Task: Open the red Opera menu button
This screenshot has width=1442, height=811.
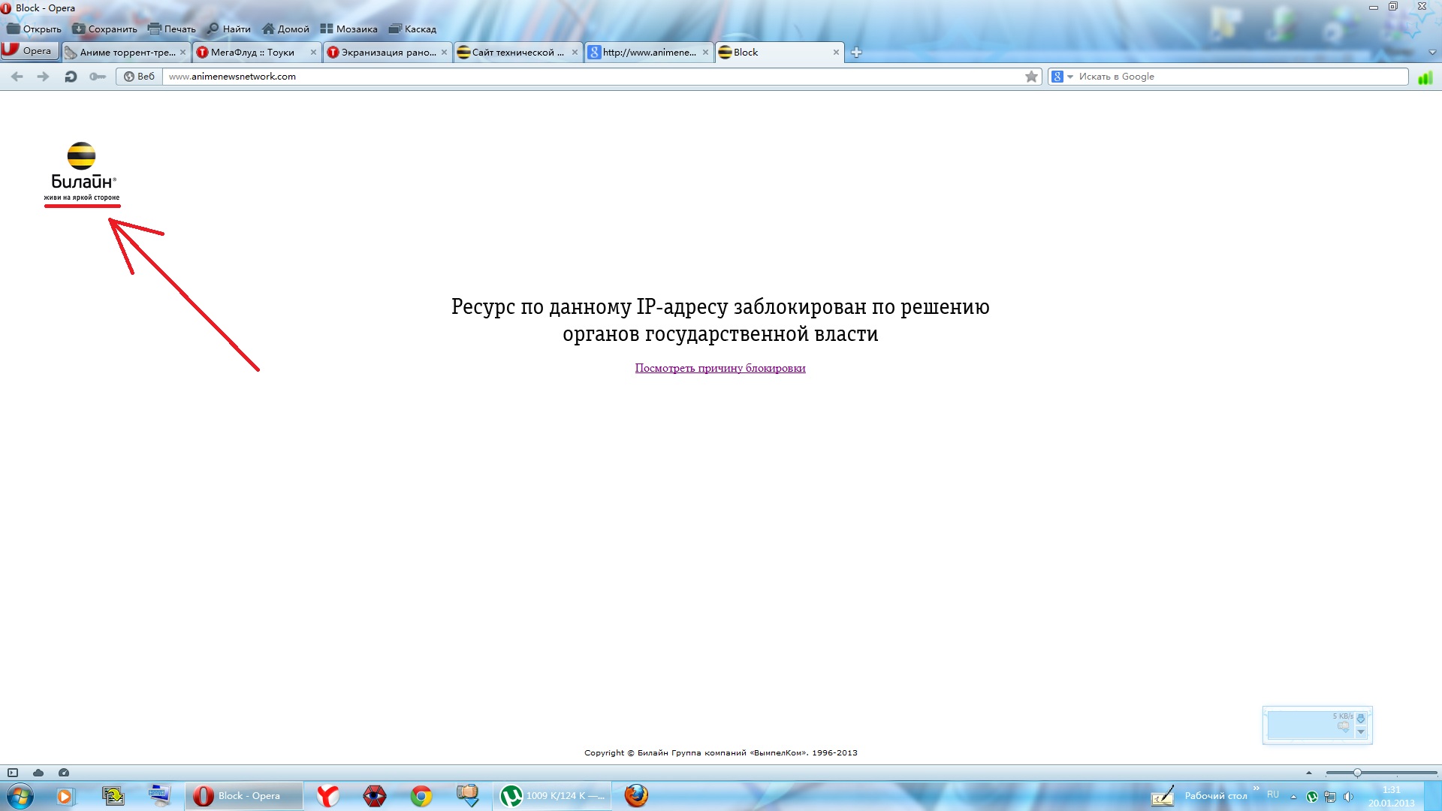Action: (29, 51)
